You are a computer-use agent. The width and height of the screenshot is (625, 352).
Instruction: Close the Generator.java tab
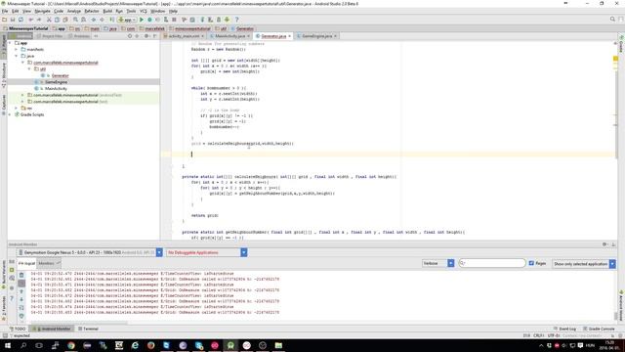[x=289, y=36]
